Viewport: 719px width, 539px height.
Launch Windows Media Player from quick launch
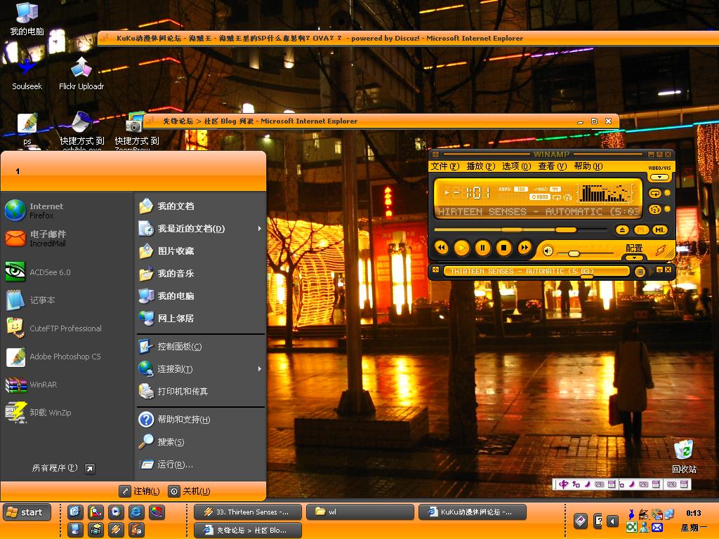(116, 512)
